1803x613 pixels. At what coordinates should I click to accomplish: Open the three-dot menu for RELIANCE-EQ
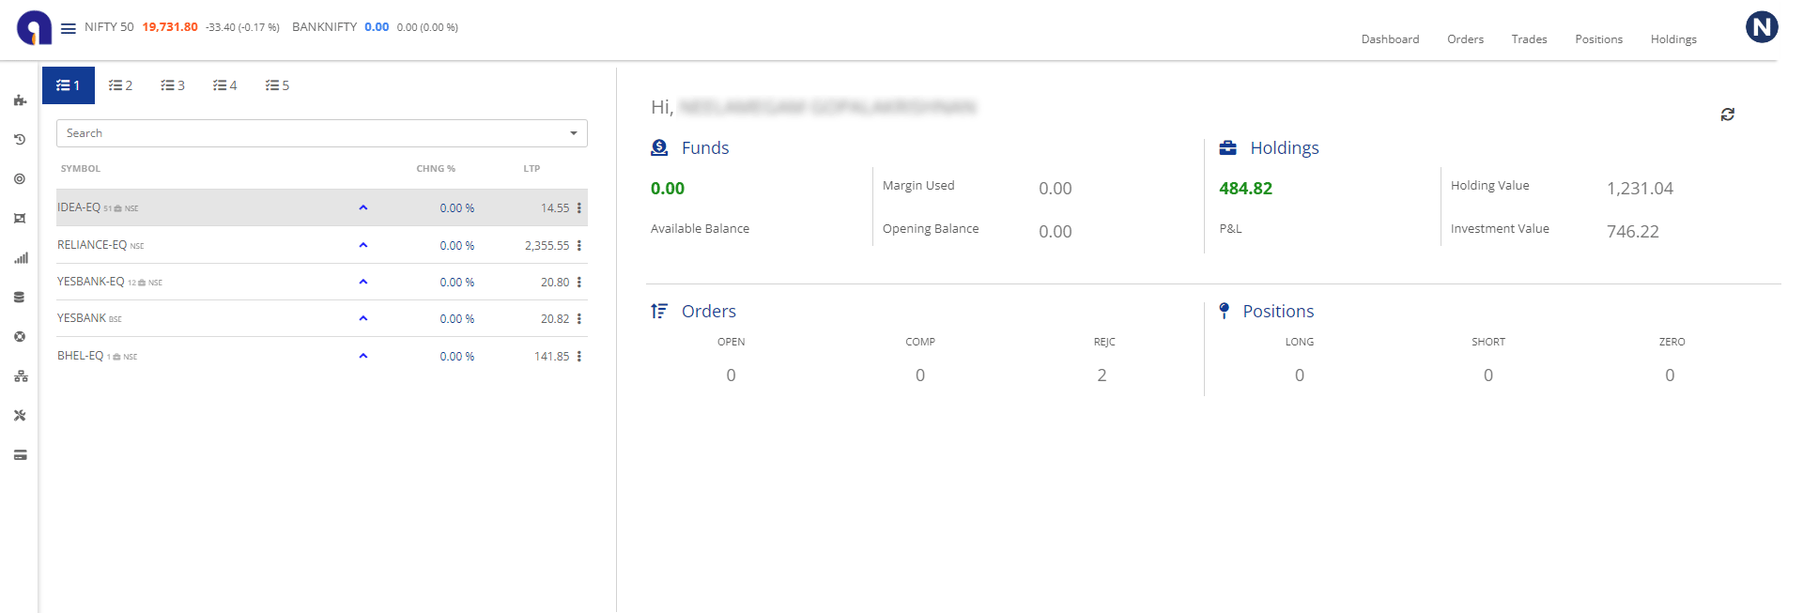click(x=578, y=246)
